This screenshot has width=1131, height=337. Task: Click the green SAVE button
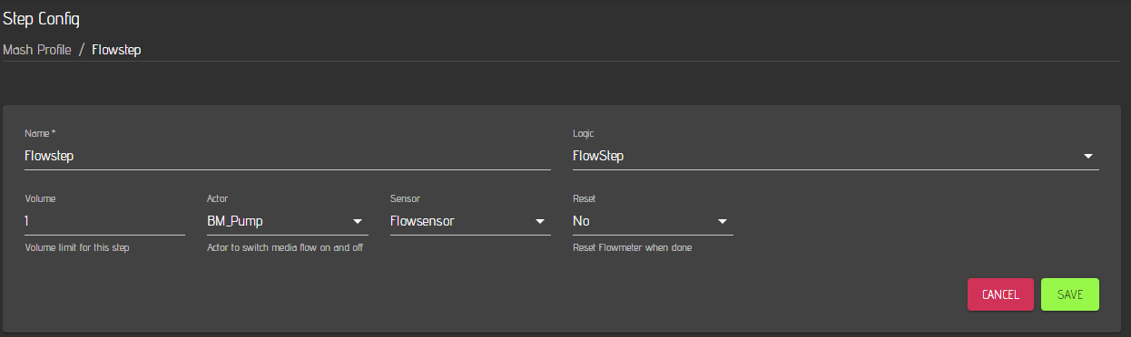tap(1070, 294)
